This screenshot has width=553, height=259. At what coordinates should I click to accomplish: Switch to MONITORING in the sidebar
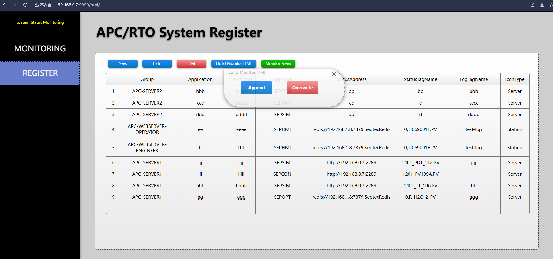40,48
